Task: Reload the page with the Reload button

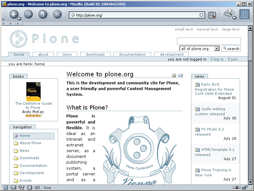Action: coord(43,14)
